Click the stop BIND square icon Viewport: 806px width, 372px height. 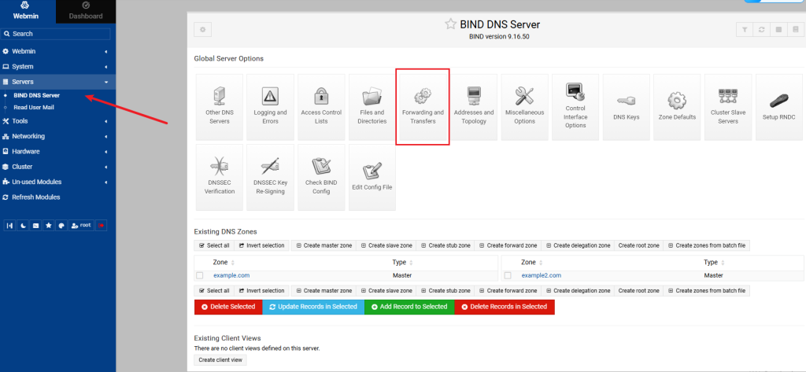[778, 30]
